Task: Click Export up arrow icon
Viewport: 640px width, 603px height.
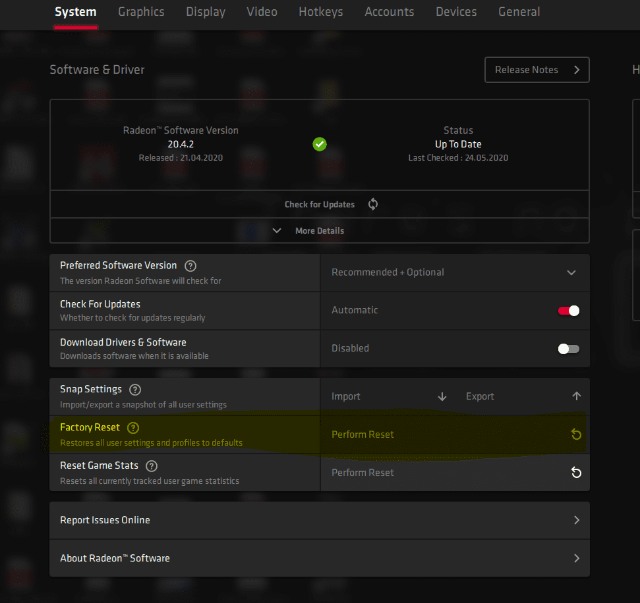Action: click(x=576, y=396)
